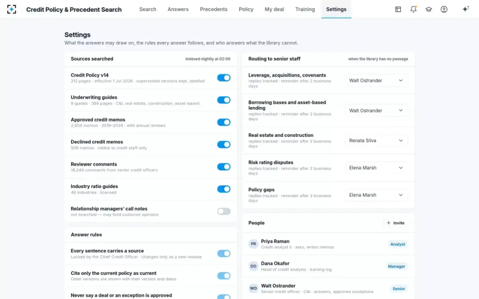Viewport: 479px width, 299px height.
Task: Click the Credit Policy & Precedent Search title
Action: click(74, 9)
